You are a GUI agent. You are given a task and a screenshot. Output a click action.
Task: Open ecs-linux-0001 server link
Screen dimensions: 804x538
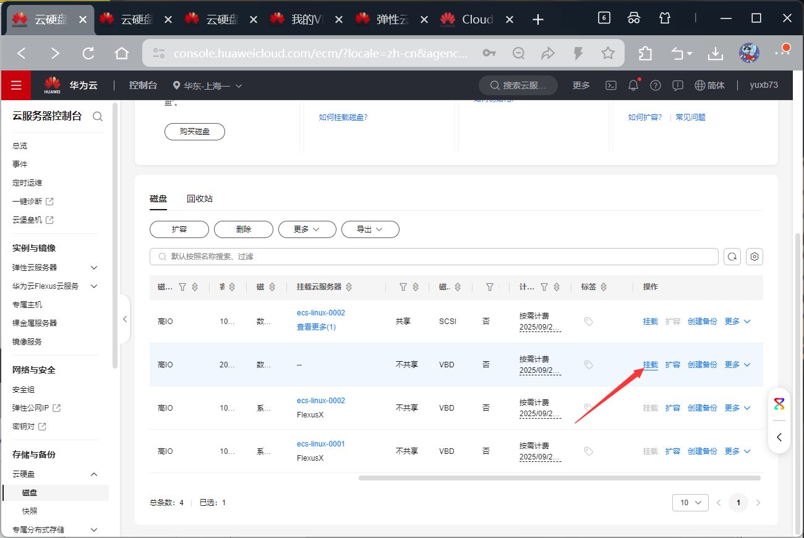tap(321, 444)
